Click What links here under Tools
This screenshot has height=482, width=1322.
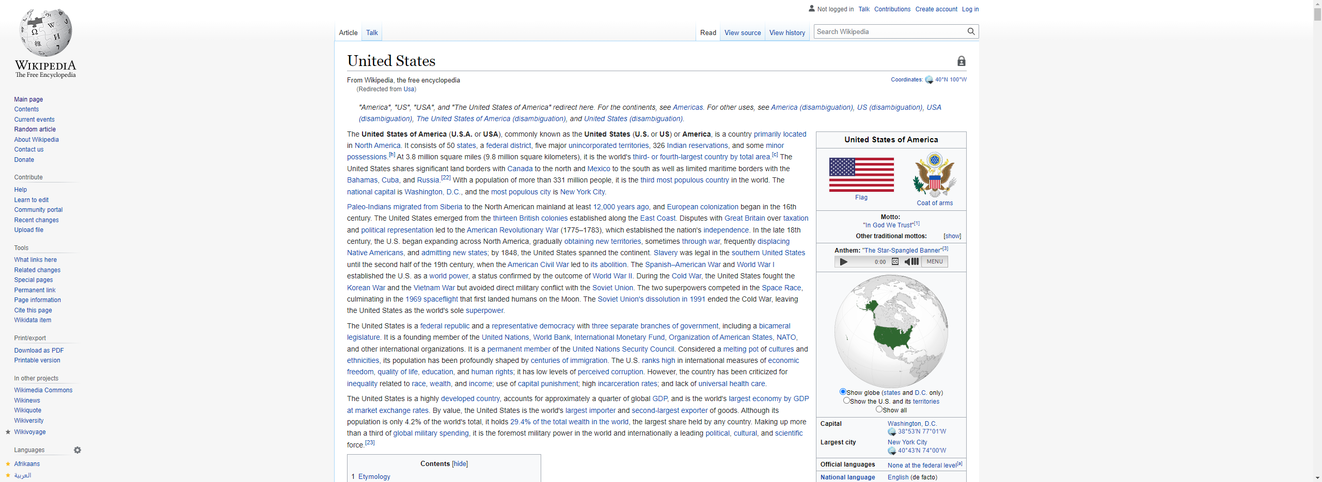coord(36,260)
